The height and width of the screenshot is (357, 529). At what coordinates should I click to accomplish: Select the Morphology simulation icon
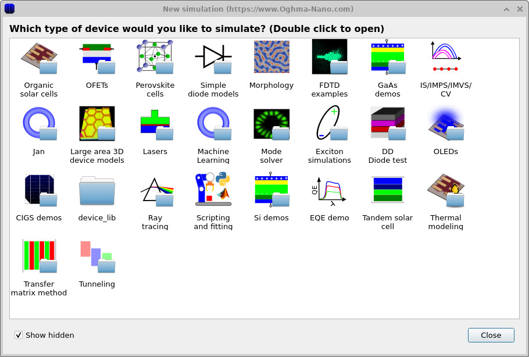pyautogui.click(x=271, y=56)
